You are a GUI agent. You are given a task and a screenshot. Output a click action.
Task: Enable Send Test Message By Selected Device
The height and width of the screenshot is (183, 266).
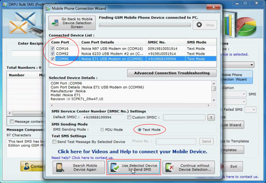54,142
